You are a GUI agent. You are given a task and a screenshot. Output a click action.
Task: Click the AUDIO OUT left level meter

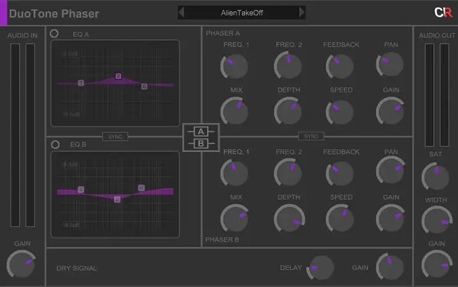[430, 95]
